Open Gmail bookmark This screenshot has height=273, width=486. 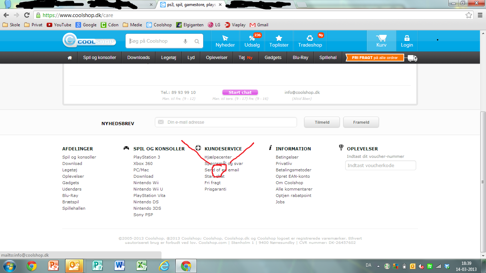(x=259, y=25)
